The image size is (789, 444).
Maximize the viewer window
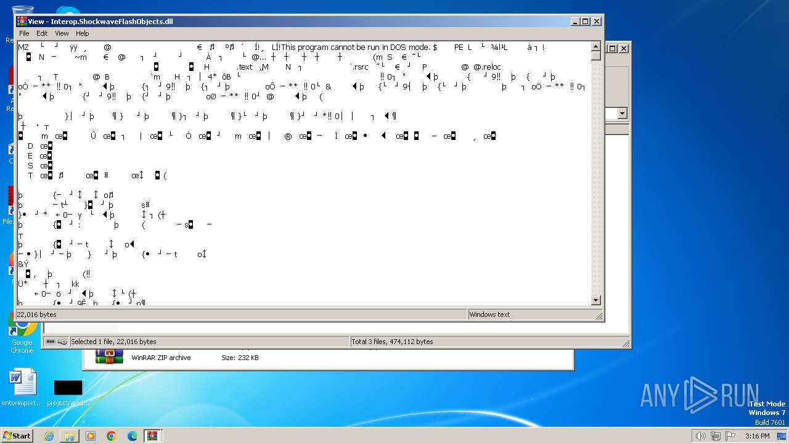[x=586, y=21]
